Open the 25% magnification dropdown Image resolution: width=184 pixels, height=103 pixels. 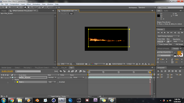(65, 64)
